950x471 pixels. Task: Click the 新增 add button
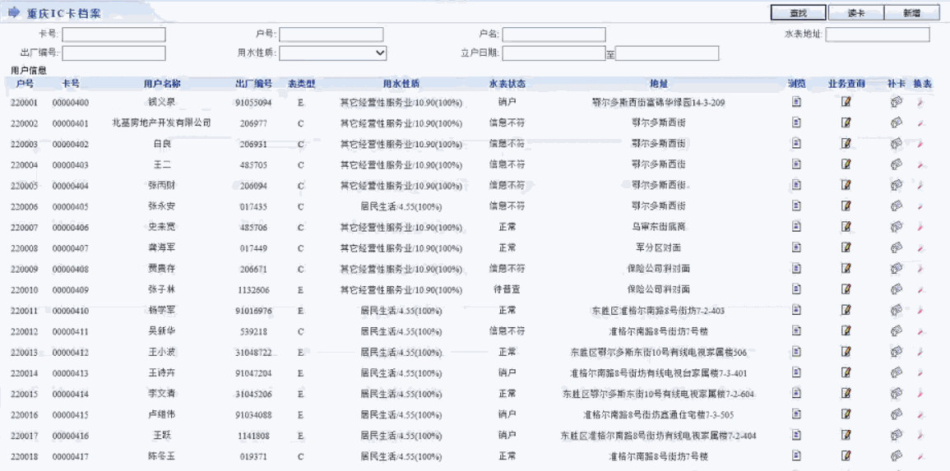911,13
